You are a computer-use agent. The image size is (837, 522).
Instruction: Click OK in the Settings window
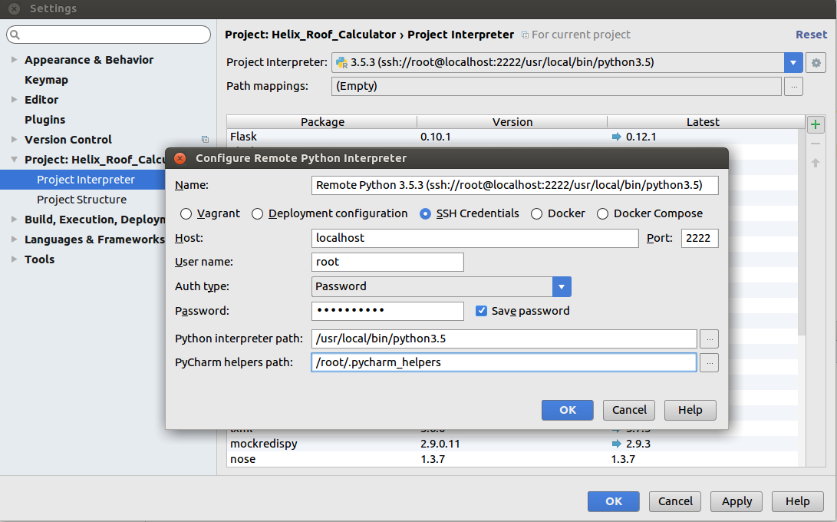coord(613,501)
